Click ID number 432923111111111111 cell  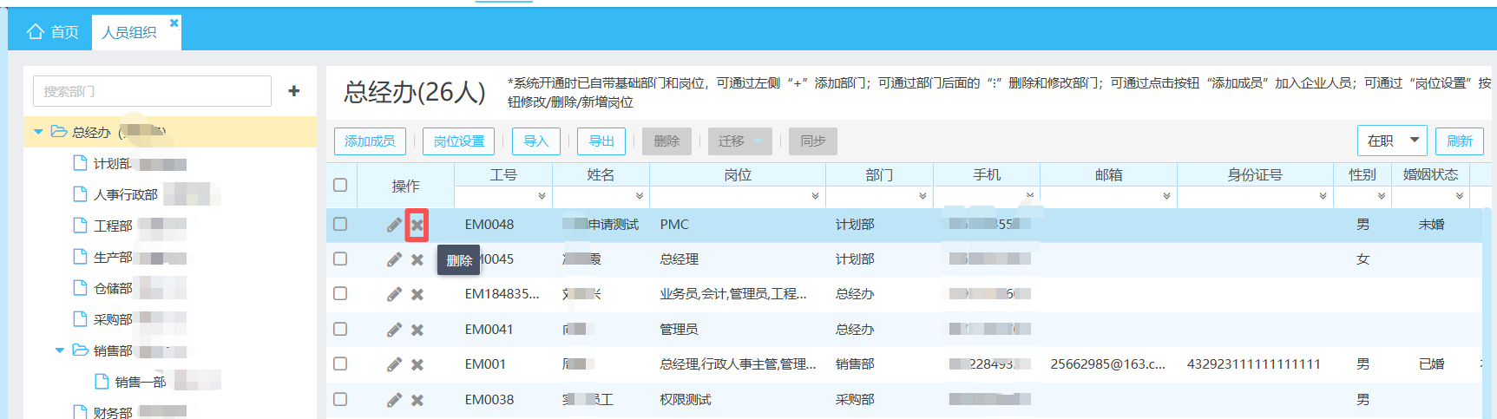[1254, 364]
